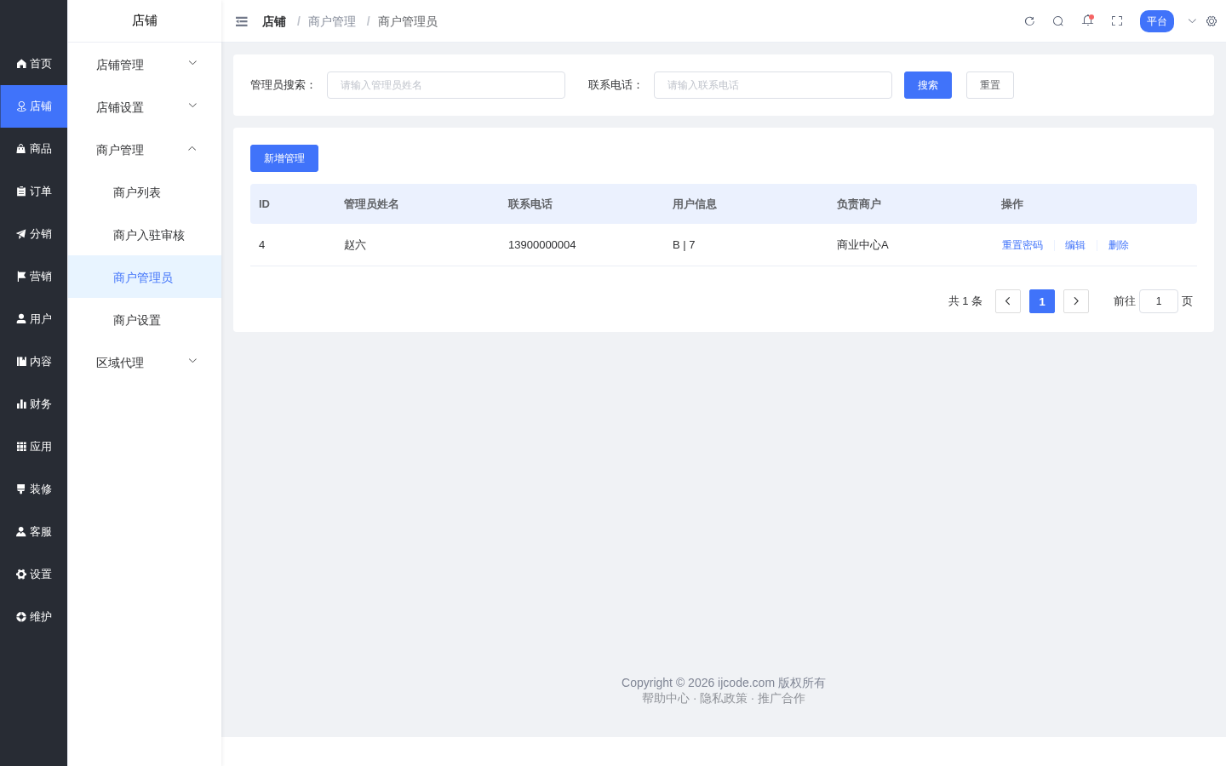Open the 平台 user dropdown arrow
1226x766 pixels.
[x=1192, y=21]
